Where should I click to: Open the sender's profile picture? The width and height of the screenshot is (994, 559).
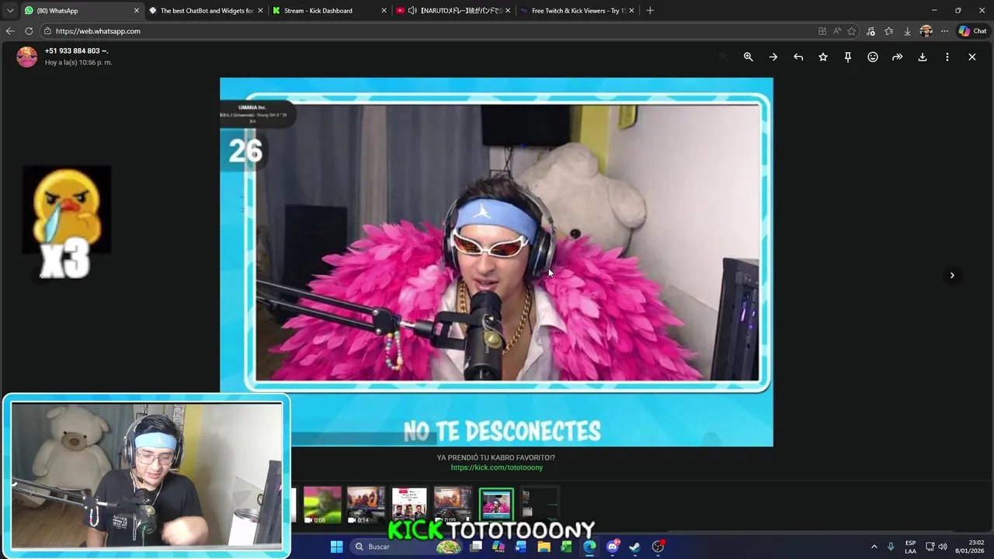tap(27, 57)
